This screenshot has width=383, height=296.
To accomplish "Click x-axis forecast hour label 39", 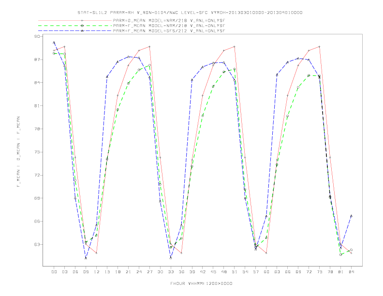I will (192, 272).
